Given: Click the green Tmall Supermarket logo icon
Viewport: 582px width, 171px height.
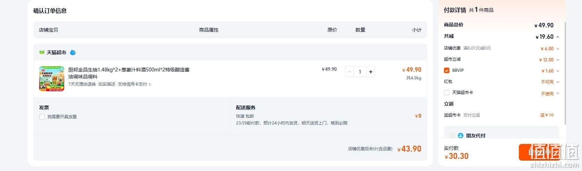Looking at the screenshot, I should pos(42,52).
